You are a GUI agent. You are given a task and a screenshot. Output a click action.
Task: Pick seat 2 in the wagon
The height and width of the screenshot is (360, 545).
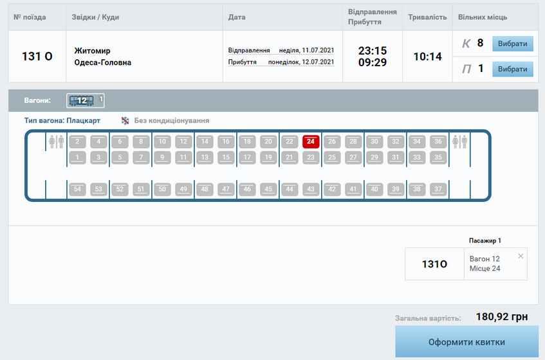pos(77,141)
